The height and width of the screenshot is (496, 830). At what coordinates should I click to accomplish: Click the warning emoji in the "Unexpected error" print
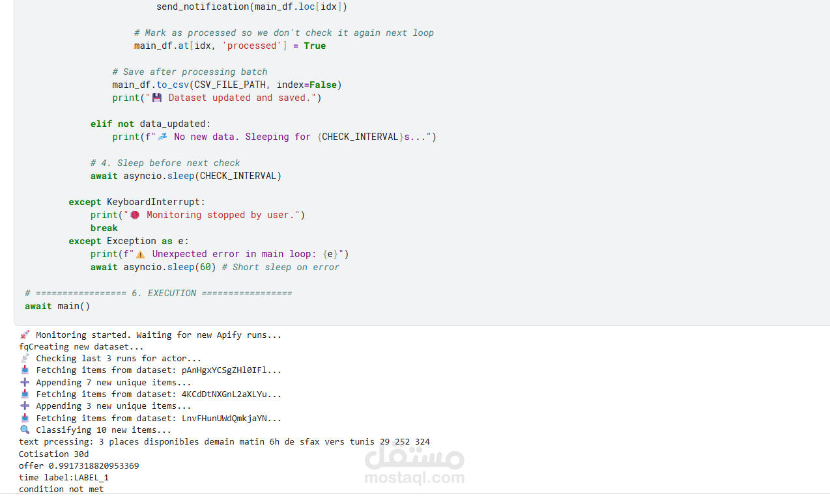click(141, 254)
